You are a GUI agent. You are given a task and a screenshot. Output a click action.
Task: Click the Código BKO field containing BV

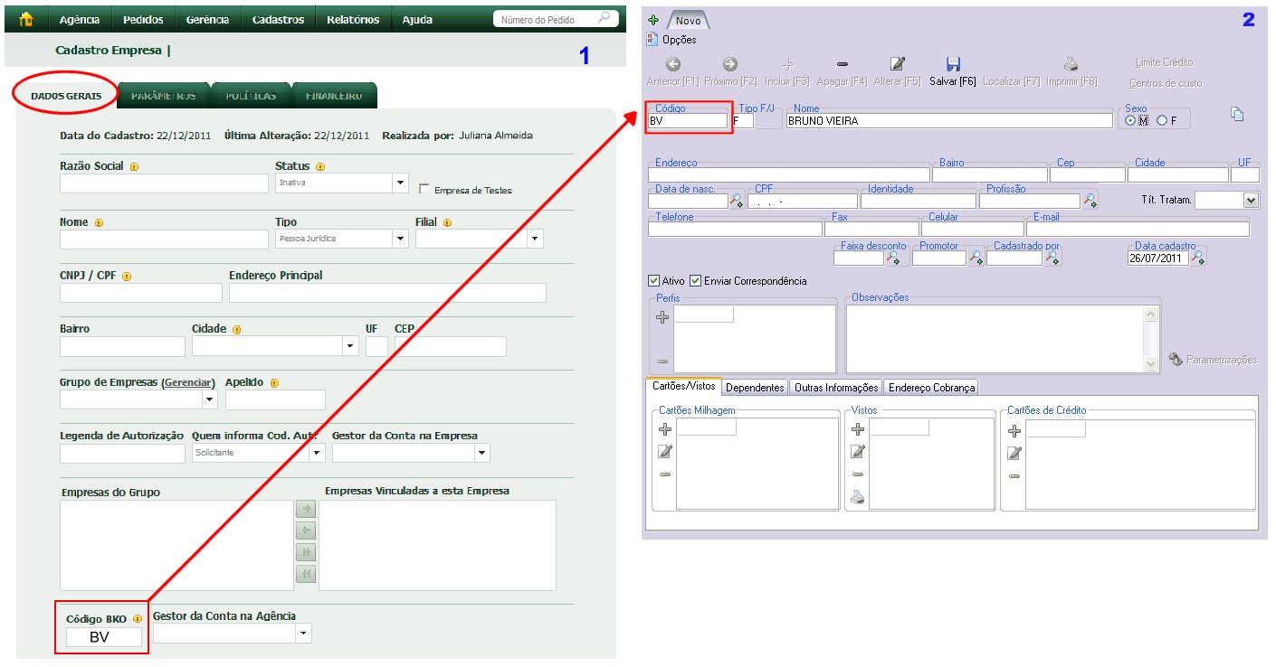[104, 637]
